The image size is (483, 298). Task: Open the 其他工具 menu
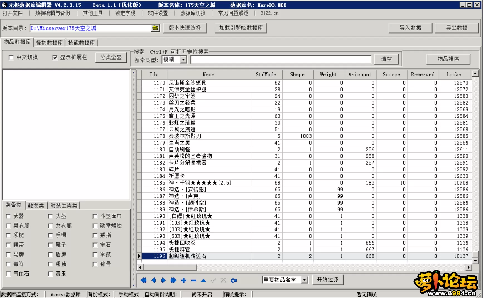pyautogui.click(x=93, y=13)
